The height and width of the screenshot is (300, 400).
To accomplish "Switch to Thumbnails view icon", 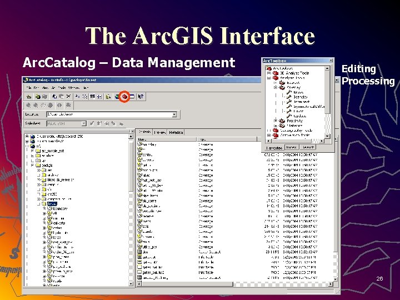I will pos(99,97).
